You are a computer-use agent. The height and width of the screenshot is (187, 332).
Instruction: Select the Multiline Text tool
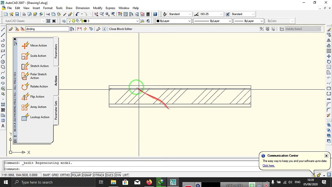[3, 126]
